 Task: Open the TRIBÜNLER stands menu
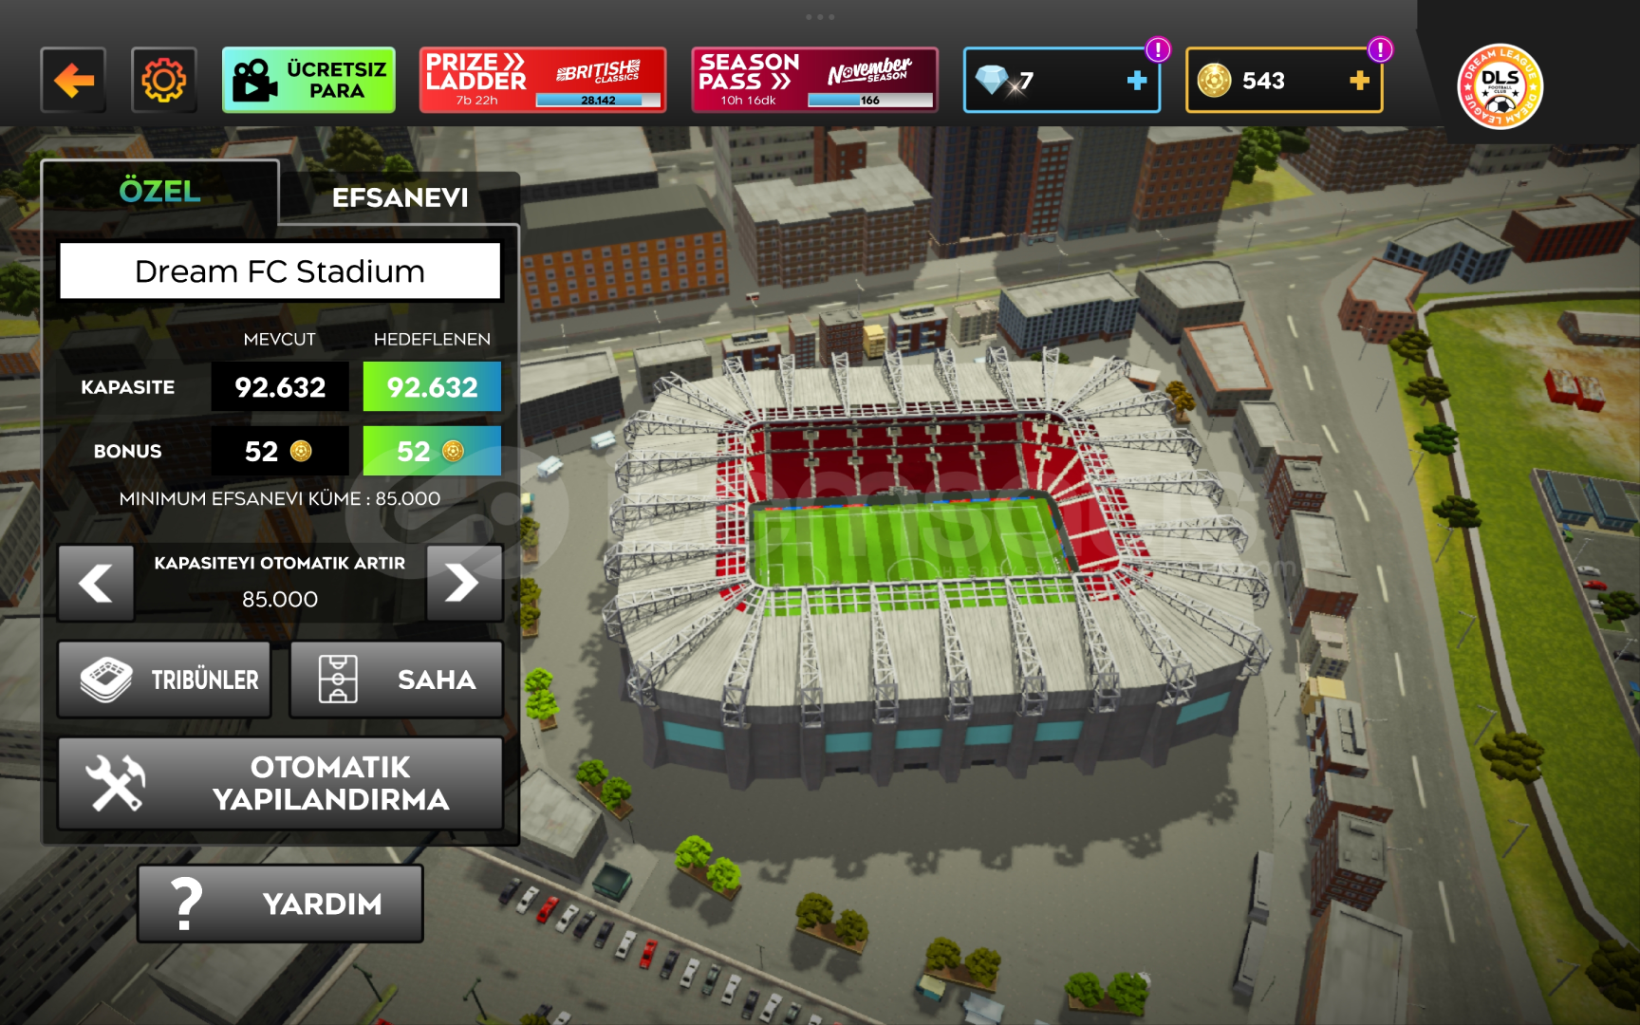click(164, 680)
